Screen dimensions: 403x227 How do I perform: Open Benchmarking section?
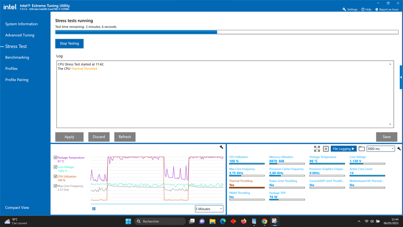coord(17,57)
